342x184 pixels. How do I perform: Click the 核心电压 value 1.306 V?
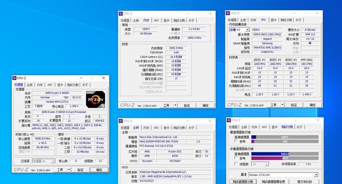click(74, 106)
